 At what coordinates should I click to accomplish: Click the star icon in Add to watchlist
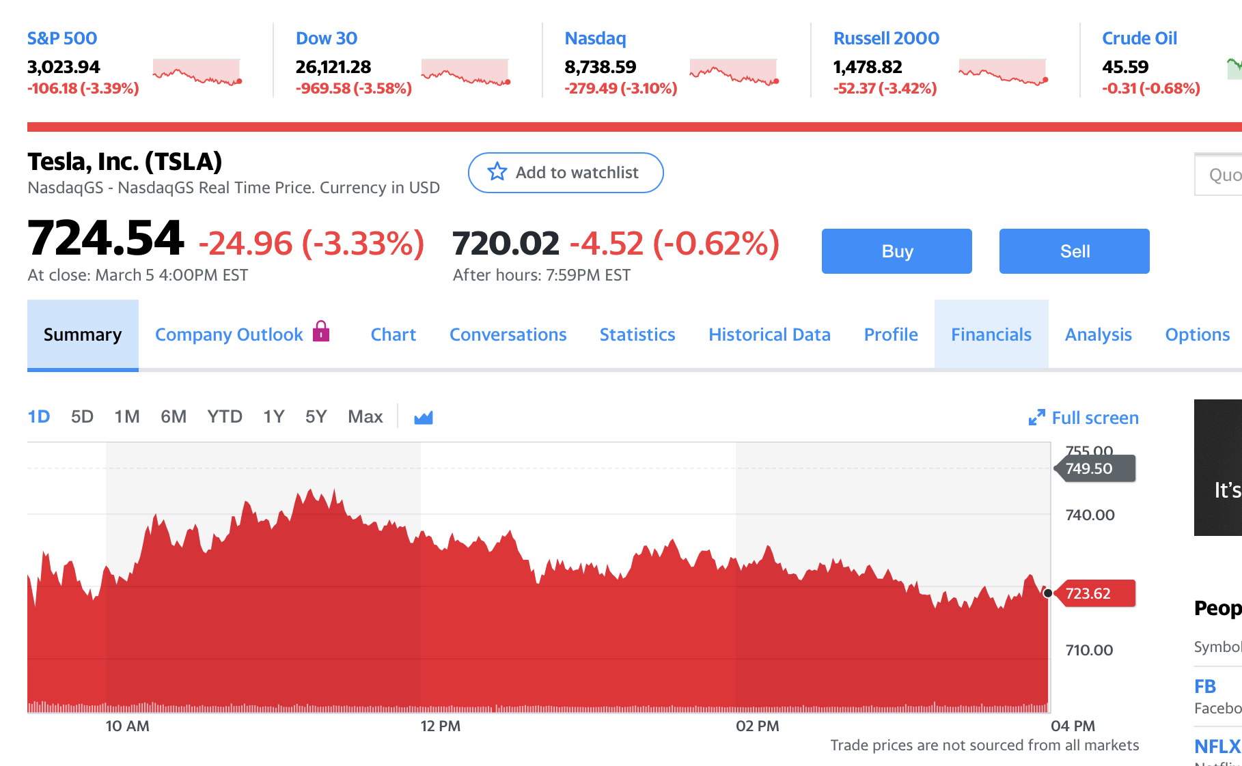497,172
